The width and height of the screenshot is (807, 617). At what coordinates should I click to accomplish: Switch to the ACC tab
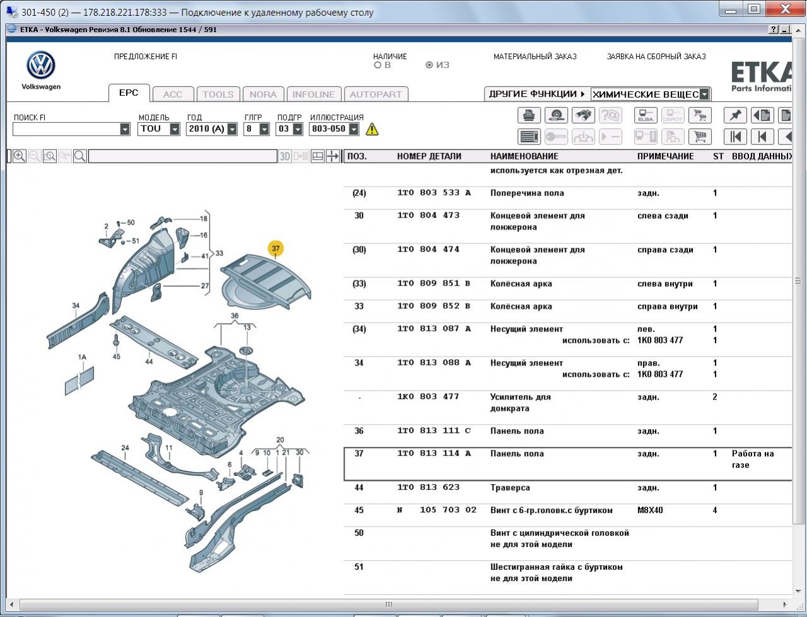tap(173, 95)
